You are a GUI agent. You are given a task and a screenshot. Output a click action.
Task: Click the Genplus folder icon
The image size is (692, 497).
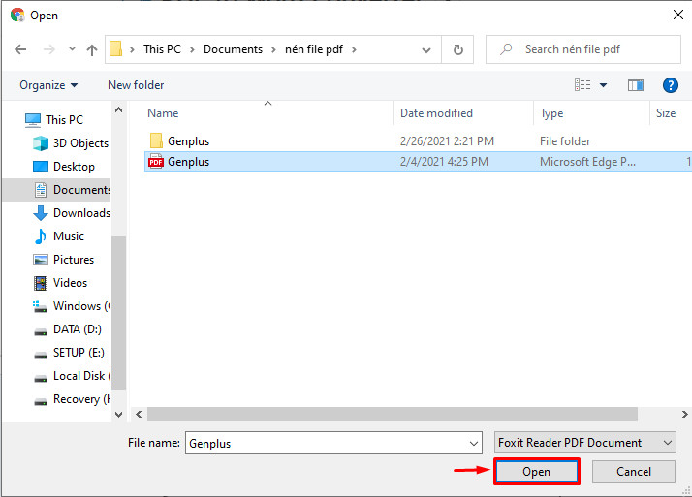tap(156, 141)
